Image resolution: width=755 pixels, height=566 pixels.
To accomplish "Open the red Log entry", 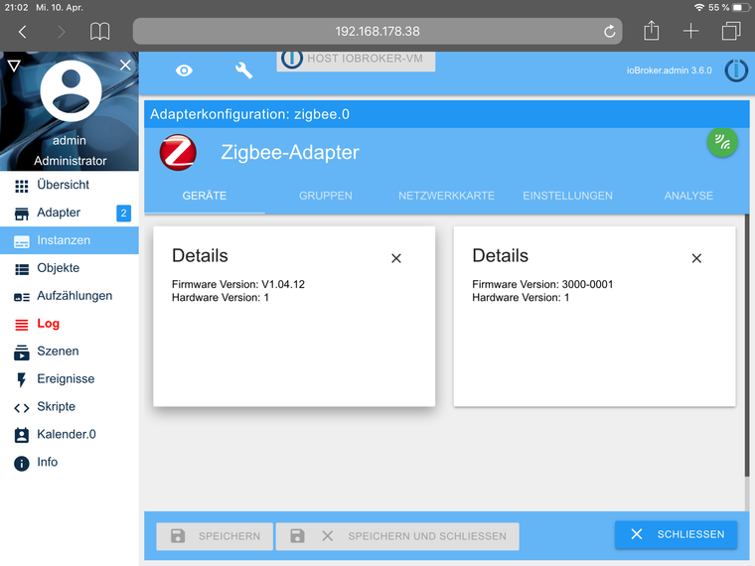I will click(70, 324).
